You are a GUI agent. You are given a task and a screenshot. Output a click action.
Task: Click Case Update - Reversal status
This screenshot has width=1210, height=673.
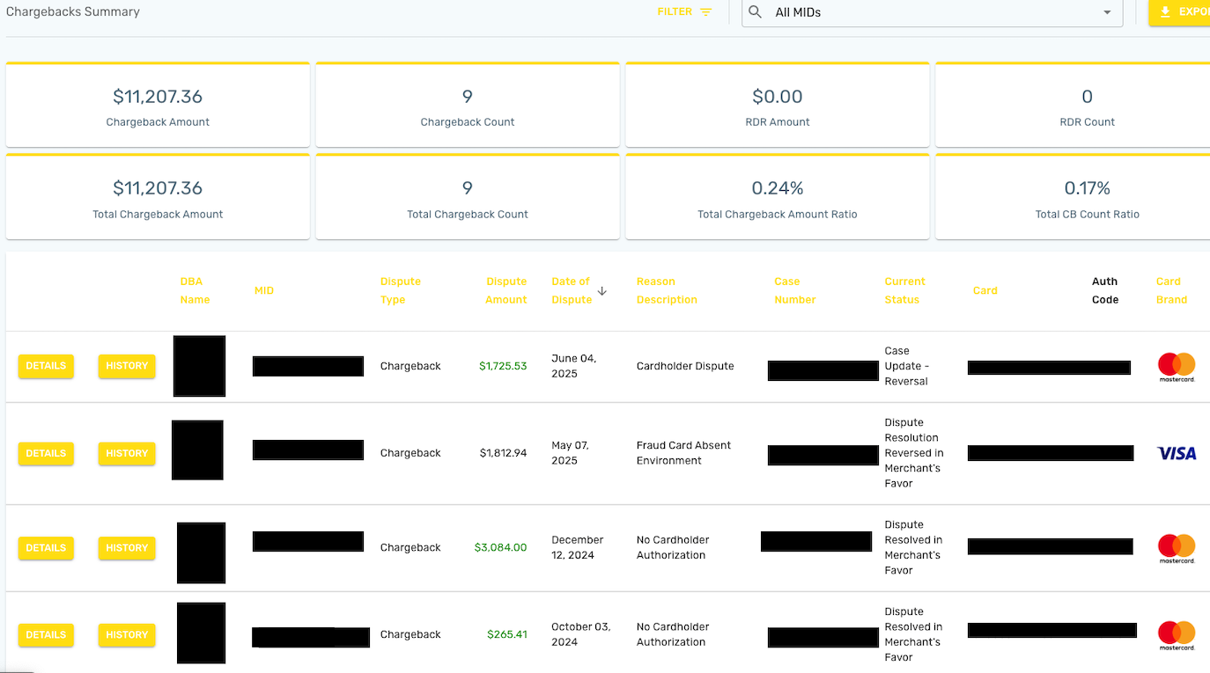[x=906, y=366]
